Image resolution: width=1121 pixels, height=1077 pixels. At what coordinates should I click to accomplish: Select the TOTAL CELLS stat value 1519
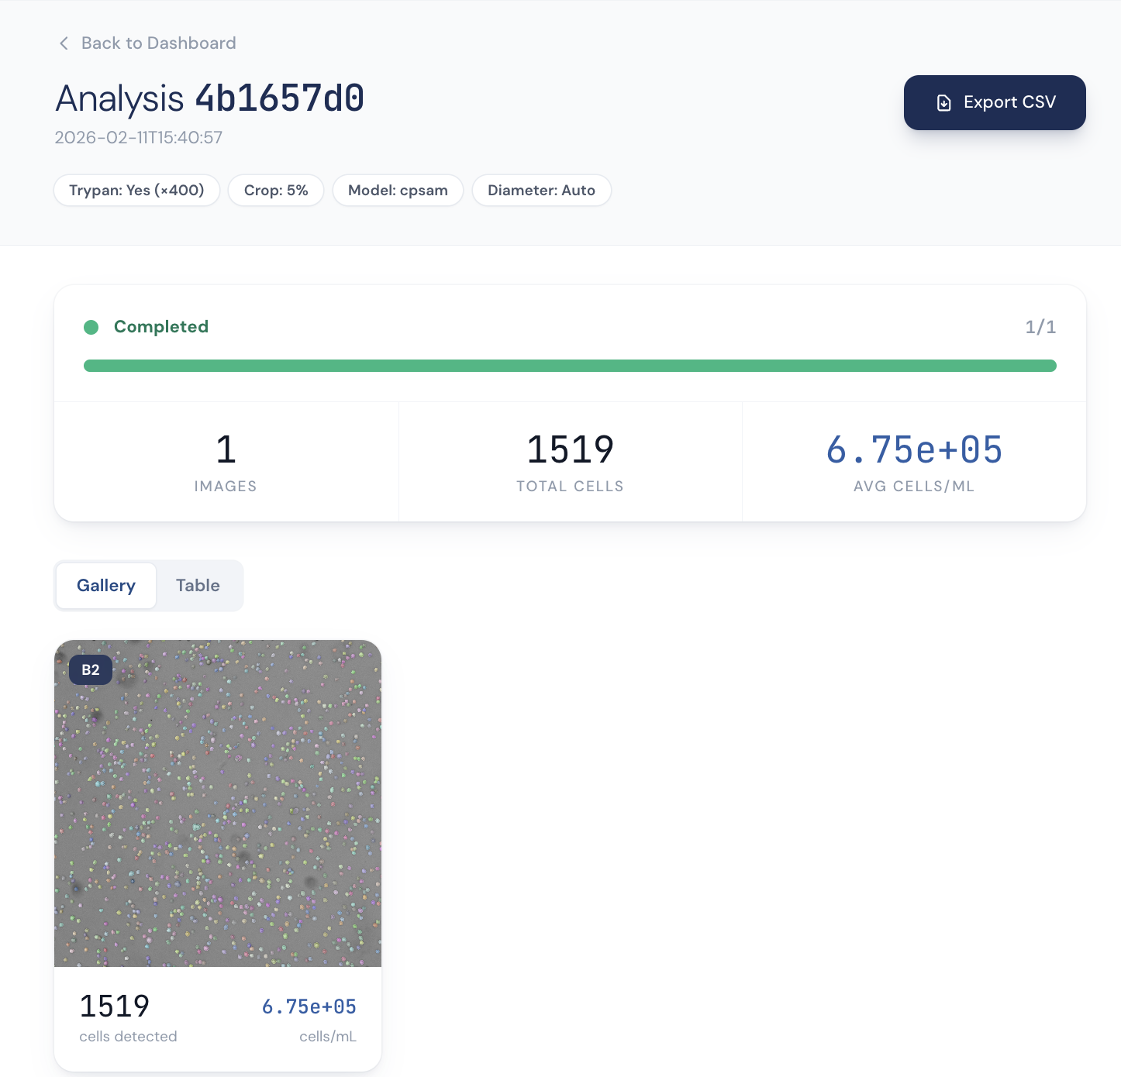click(570, 450)
